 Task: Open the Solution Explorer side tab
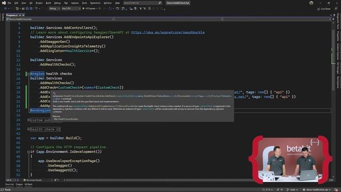click(x=338, y=52)
